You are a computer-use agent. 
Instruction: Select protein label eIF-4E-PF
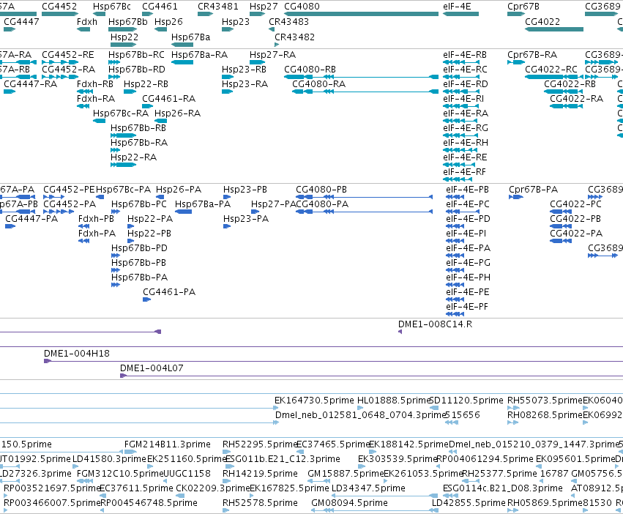(467, 307)
